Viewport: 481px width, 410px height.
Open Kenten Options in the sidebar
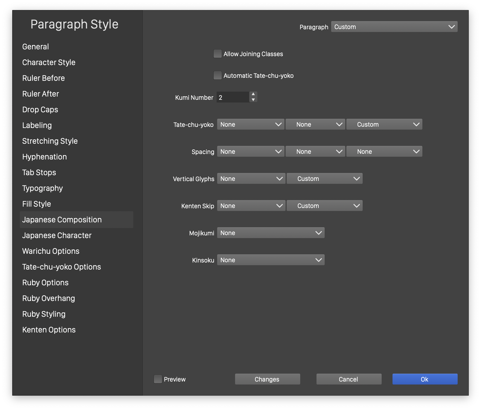tap(49, 330)
